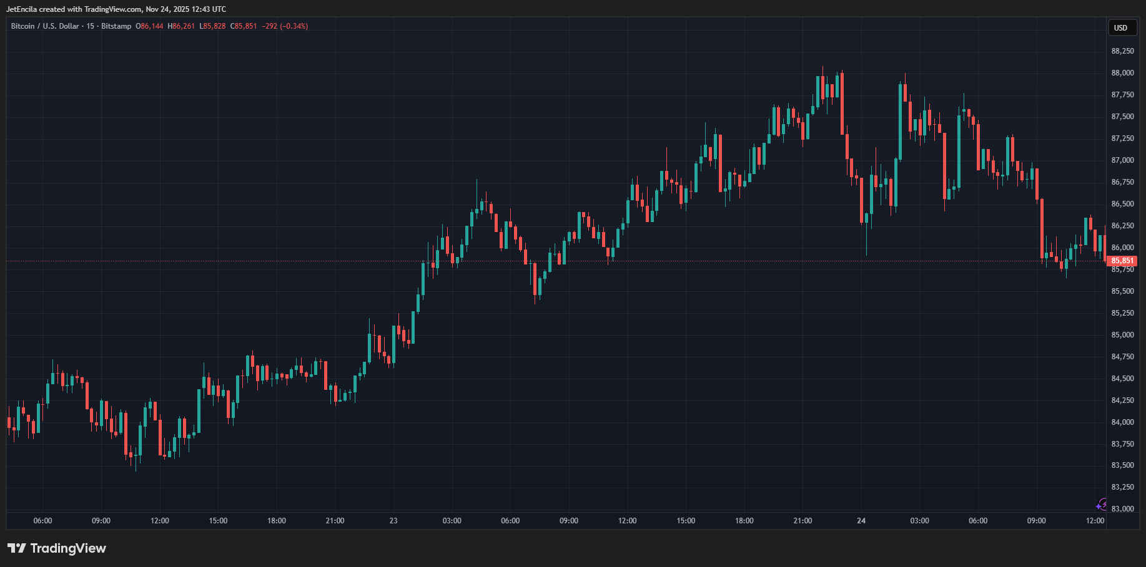Open currency options via the USD box

pos(1122,27)
